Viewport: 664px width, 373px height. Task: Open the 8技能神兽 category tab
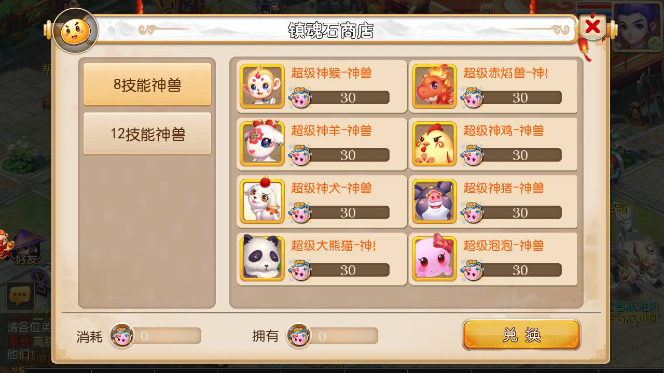[147, 84]
